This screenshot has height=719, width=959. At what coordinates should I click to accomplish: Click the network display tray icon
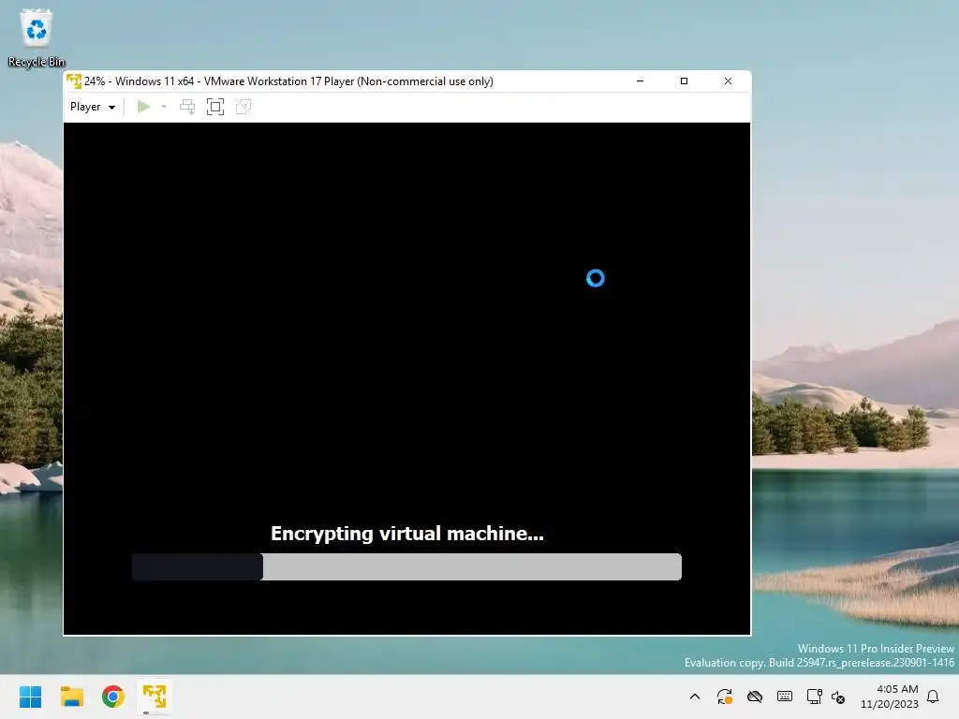(x=814, y=697)
